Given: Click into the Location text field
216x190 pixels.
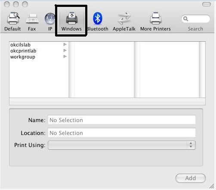Looking at the screenshot, I should (x=122, y=133).
